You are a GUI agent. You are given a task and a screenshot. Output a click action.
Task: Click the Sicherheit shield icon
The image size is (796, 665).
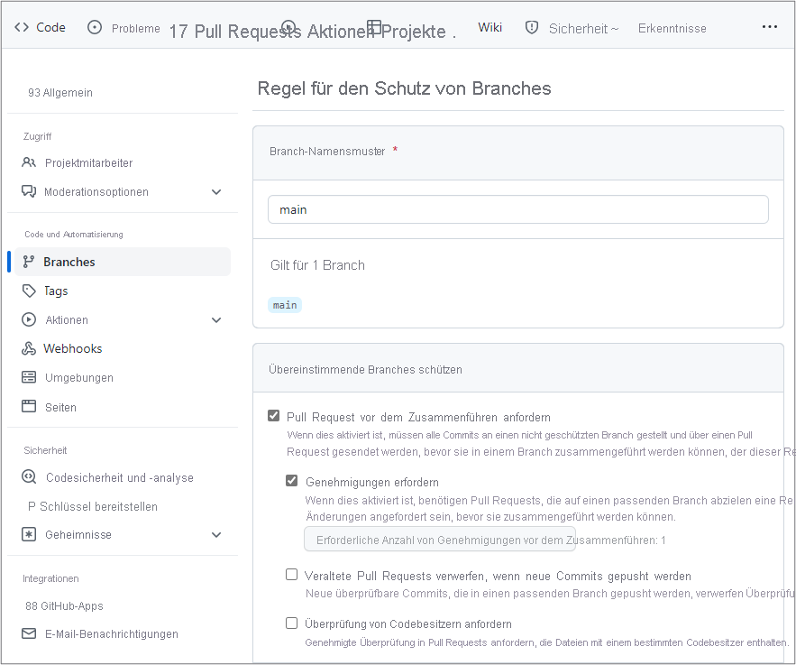click(x=532, y=27)
